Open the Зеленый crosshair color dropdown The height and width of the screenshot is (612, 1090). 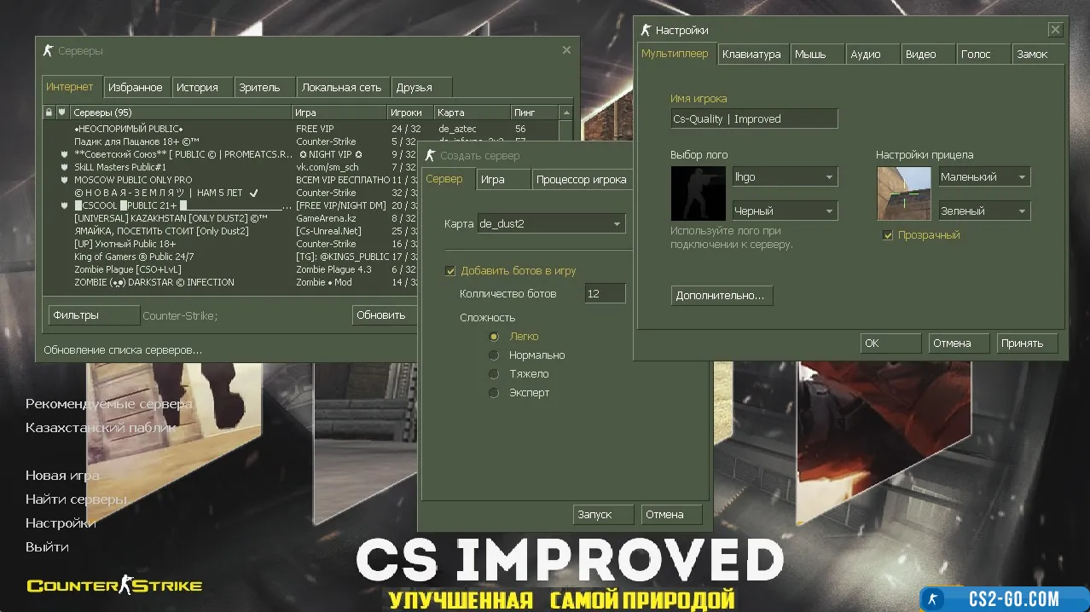(x=984, y=211)
